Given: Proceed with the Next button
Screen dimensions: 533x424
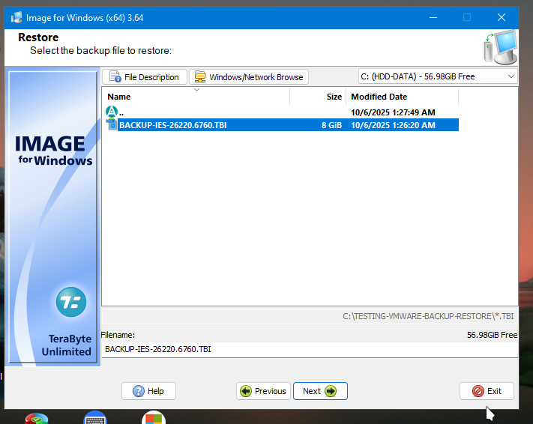Looking at the screenshot, I should click(320, 391).
